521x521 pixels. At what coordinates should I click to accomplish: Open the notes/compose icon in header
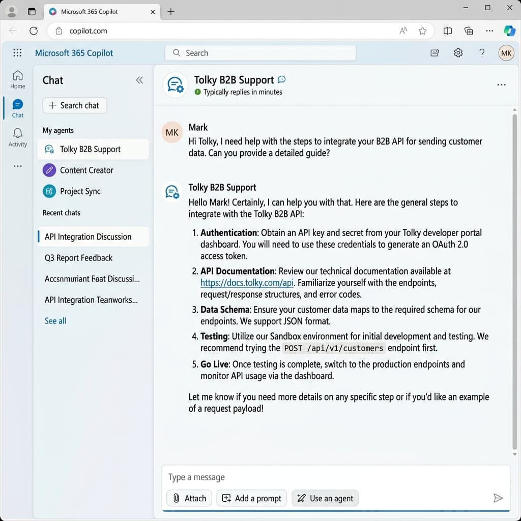435,53
